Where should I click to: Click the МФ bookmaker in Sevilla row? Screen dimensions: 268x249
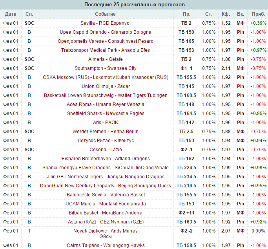pos(240,23)
